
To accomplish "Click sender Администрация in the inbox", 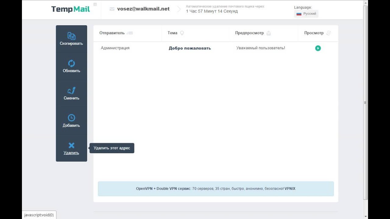I will [115, 48].
